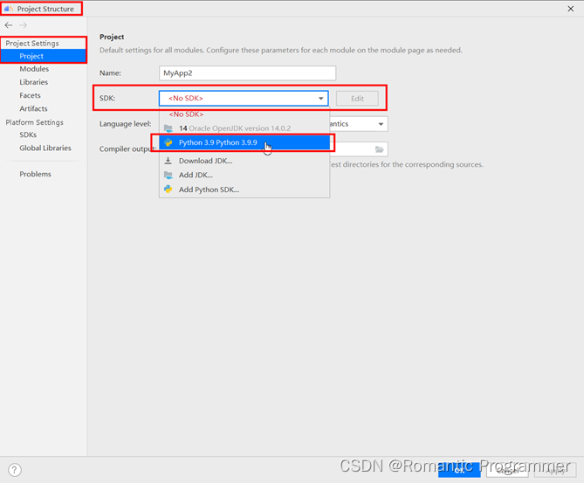Expand the SDK dropdown arrow

(x=320, y=99)
